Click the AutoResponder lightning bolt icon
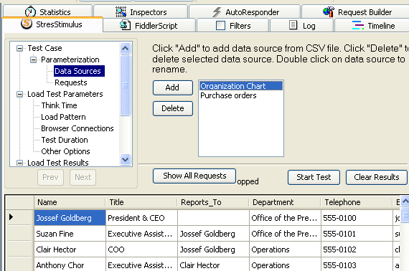 tap(217, 12)
